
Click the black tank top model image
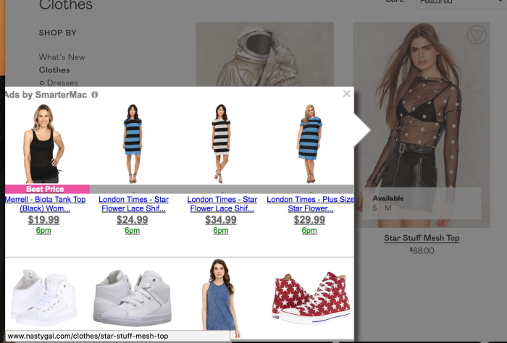tap(43, 144)
